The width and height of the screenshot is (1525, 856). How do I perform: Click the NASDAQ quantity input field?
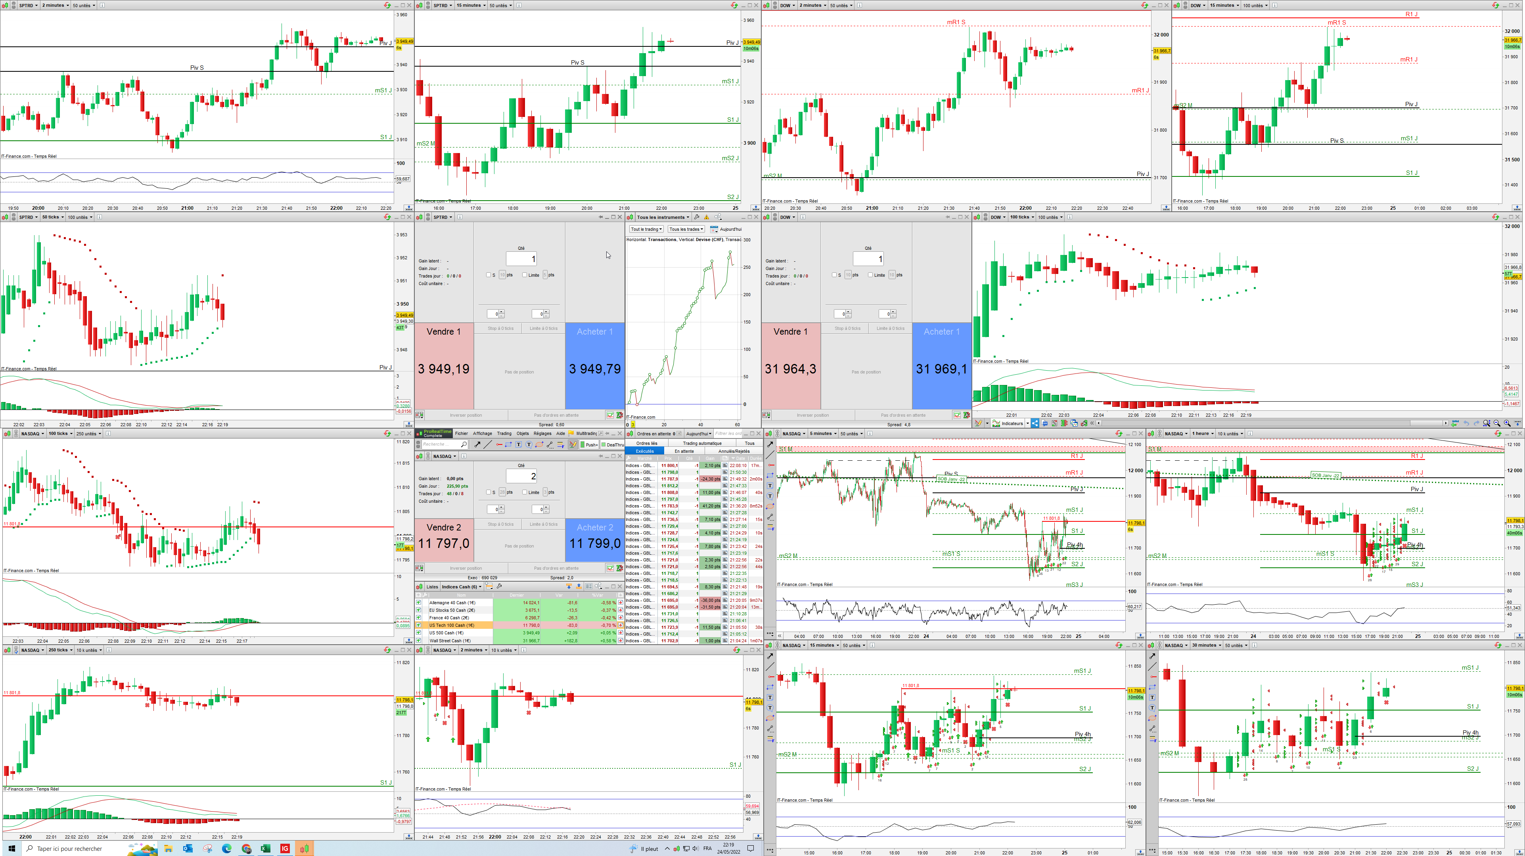click(x=521, y=476)
